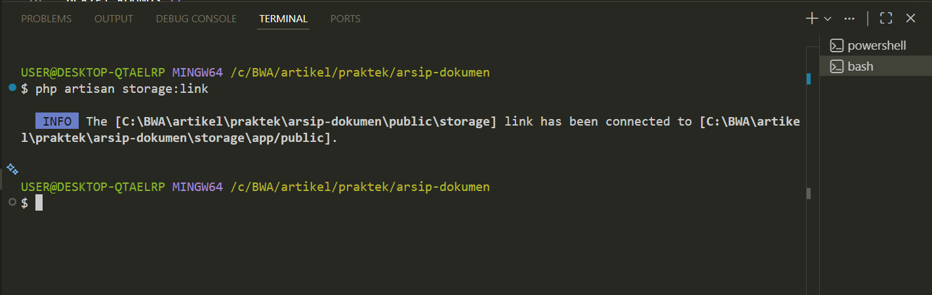The width and height of the screenshot is (932, 295).
Task: Click the bash terminal icon
Action: click(836, 66)
